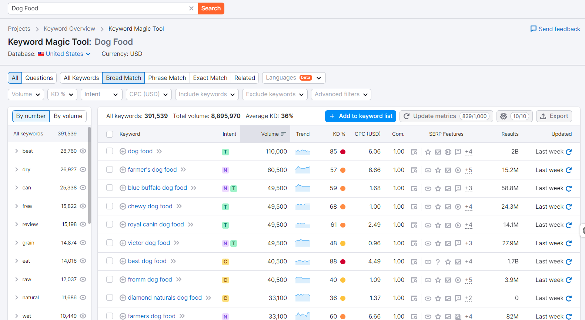The height and width of the screenshot is (320, 585).
Task: Toggle eye icon for grain group
Action: (83, 243)
